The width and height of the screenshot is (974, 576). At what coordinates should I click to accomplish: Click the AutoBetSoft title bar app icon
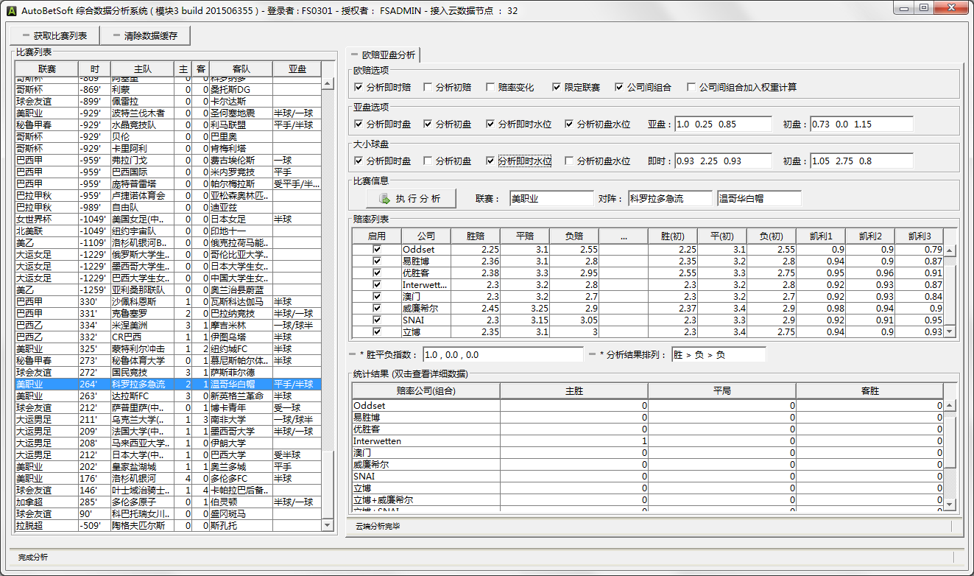click(x=10, y=11)
